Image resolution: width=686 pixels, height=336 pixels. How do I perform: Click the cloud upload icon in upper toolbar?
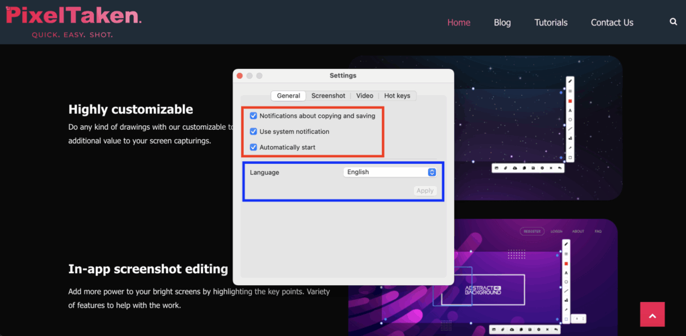[514, 168]
